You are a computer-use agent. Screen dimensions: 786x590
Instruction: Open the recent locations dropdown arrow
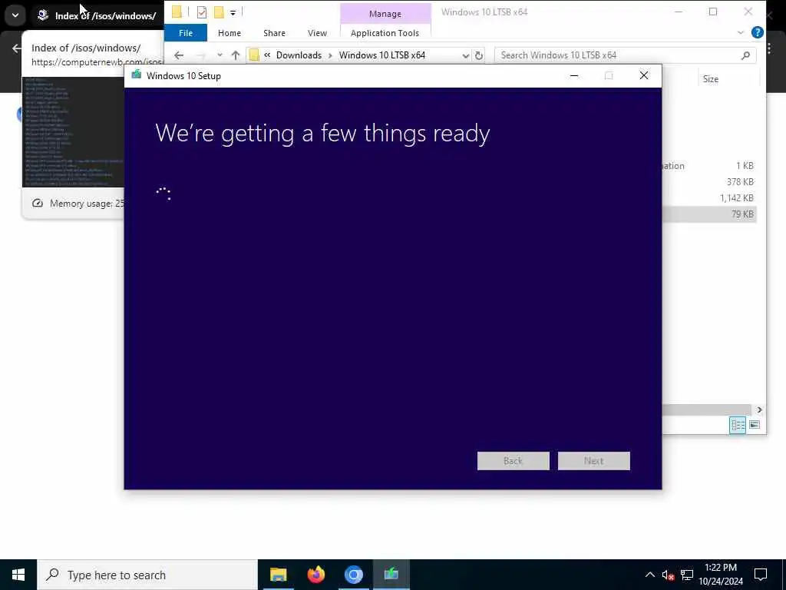(220, 55)
